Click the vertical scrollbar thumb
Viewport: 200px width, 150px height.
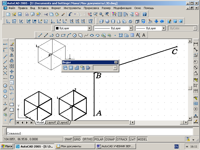pos(190,88)
